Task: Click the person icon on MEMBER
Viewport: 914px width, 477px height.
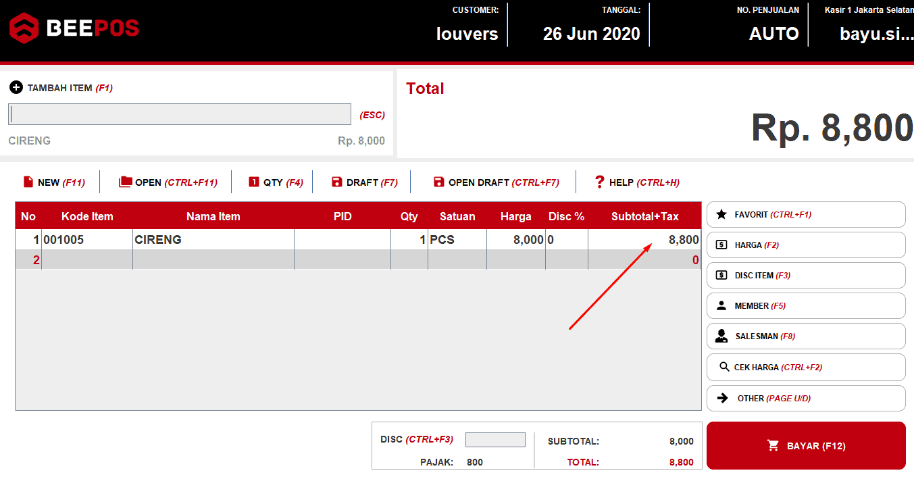Action: point(721,305)
